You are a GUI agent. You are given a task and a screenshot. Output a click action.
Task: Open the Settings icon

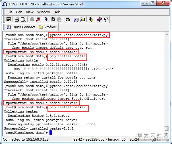[91, 19]
